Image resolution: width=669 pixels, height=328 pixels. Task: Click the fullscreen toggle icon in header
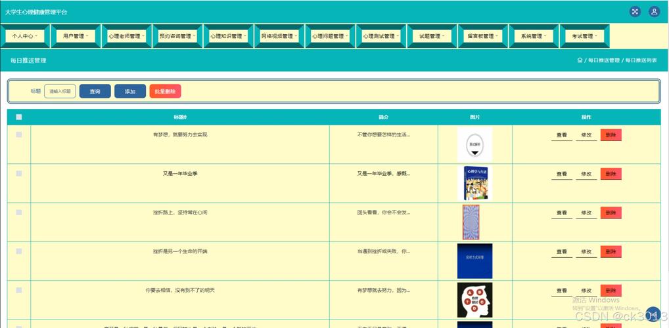[x=635, y=11]
